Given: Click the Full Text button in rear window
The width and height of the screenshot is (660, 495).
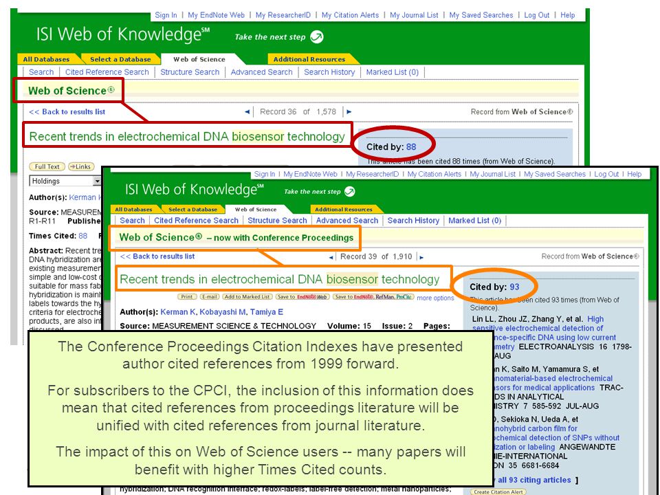Looking at the screenshot, I should click(47, 166).
